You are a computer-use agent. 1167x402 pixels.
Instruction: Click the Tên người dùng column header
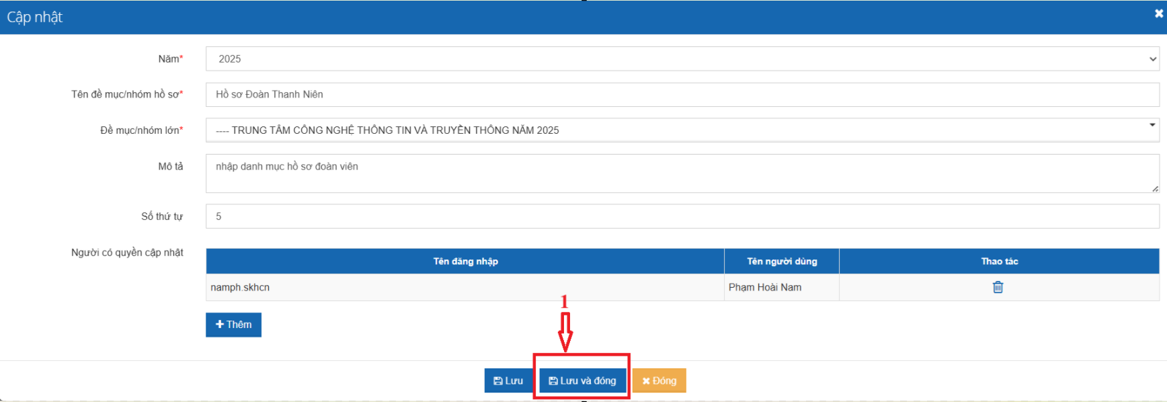pyautogui.click(x=782, y=262)
